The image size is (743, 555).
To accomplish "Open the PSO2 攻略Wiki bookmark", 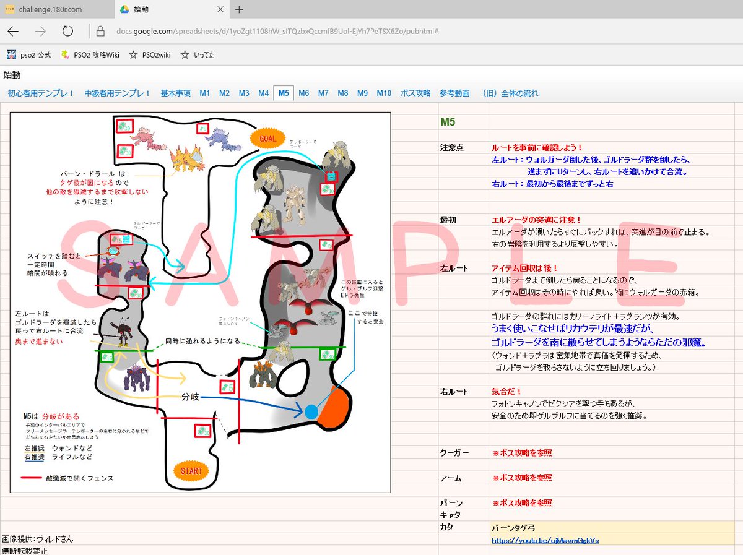I will (x=90, y=55).
